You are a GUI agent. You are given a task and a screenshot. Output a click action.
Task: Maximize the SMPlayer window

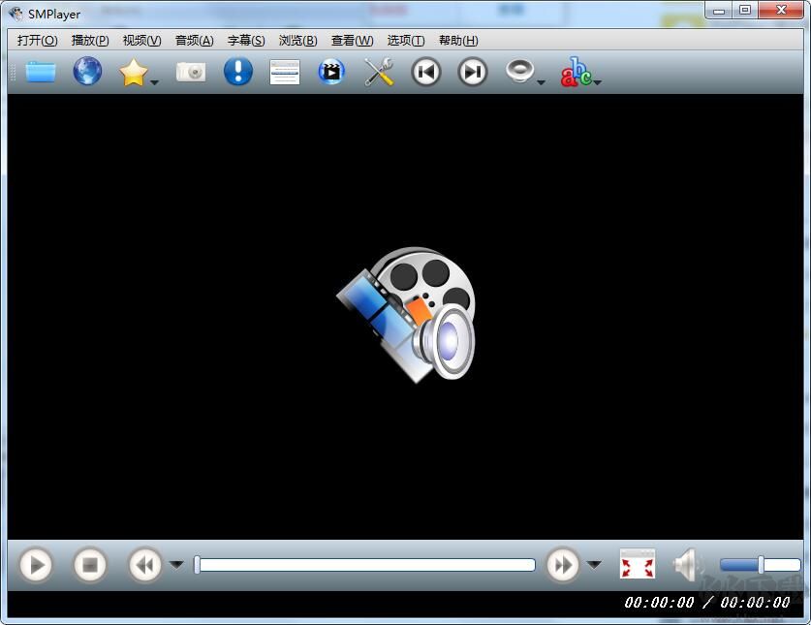point(745,11)
